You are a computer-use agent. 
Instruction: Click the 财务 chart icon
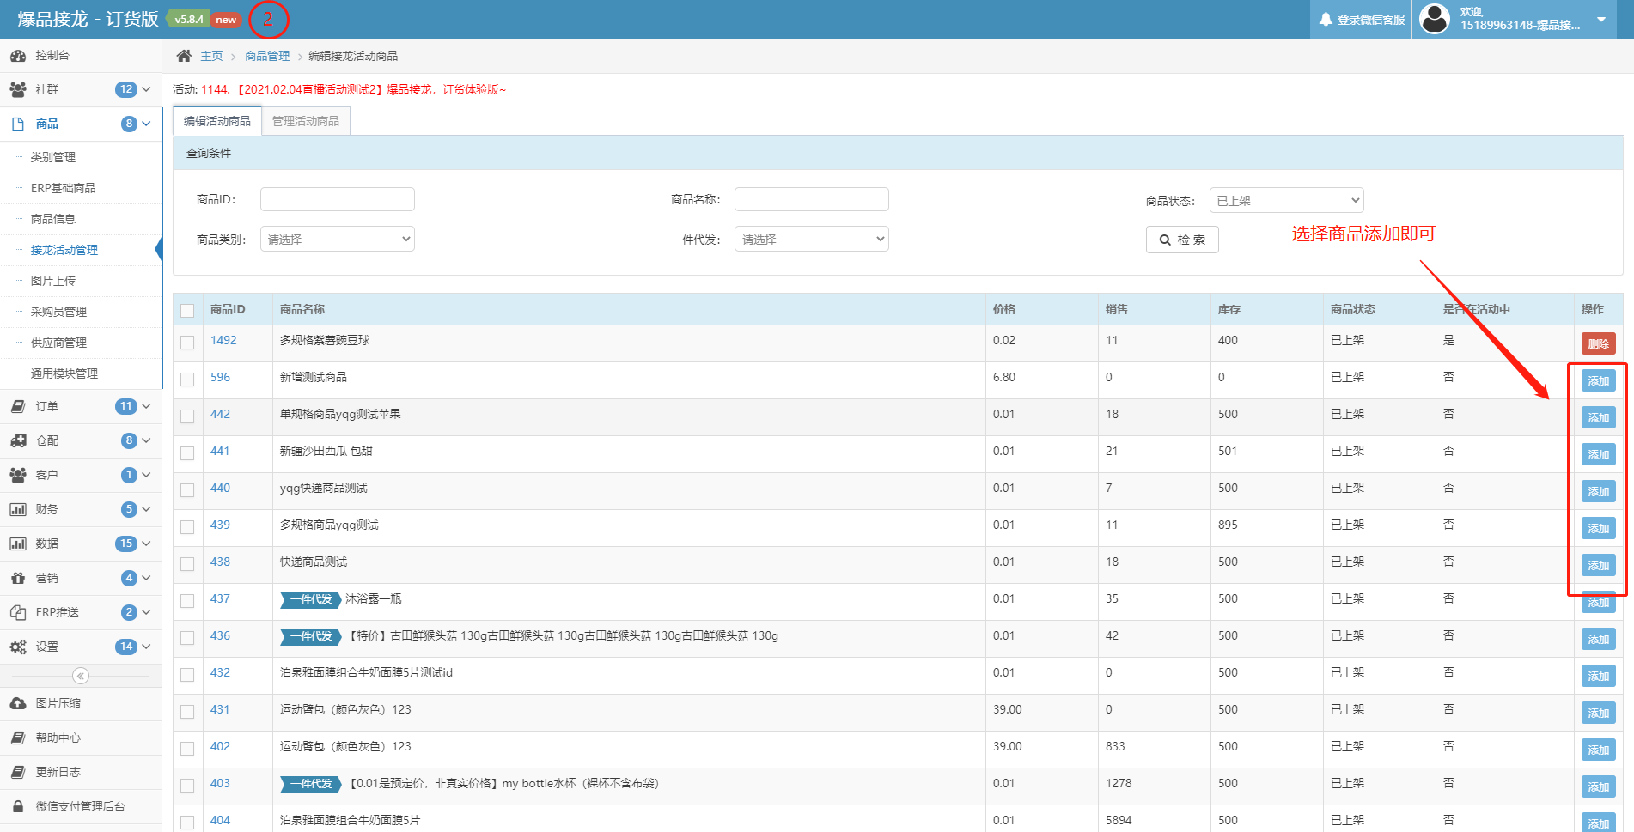tap(18, 509)
